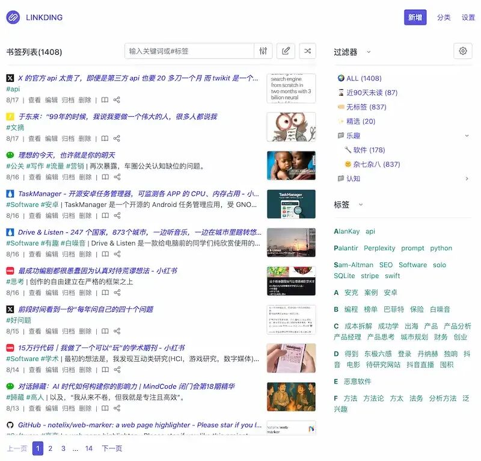Screen dimensions: 481x461
Task: Go to page 14
Action: 89,448
